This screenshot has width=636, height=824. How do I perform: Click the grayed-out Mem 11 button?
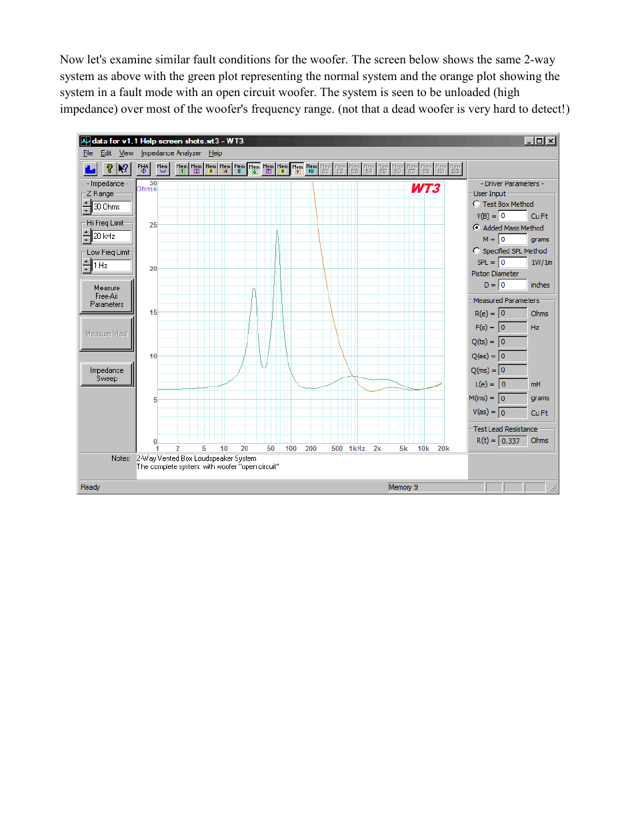tap(326, 169)
